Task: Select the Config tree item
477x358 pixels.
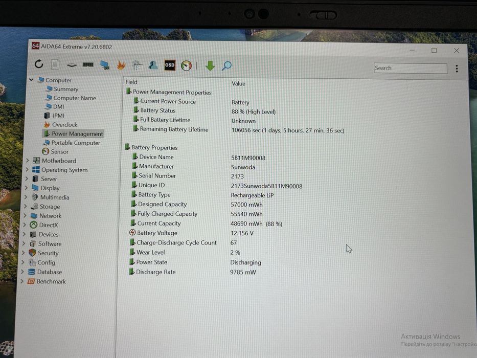Action: [42, 262]
